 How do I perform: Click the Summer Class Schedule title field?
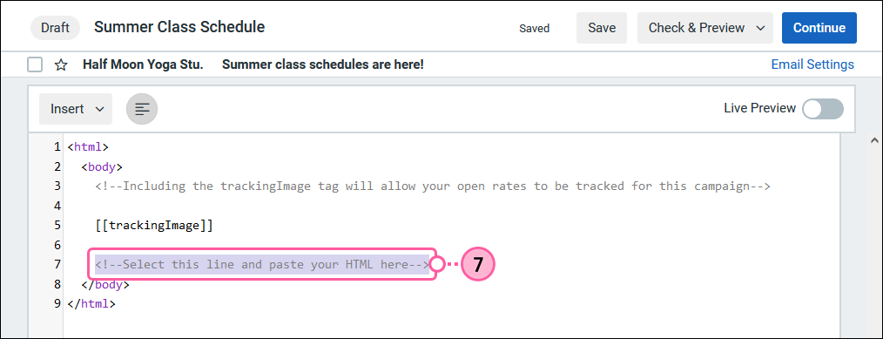(179, 27)
